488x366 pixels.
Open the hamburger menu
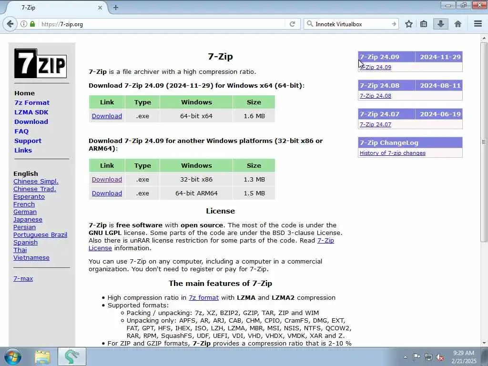[478, 24]
